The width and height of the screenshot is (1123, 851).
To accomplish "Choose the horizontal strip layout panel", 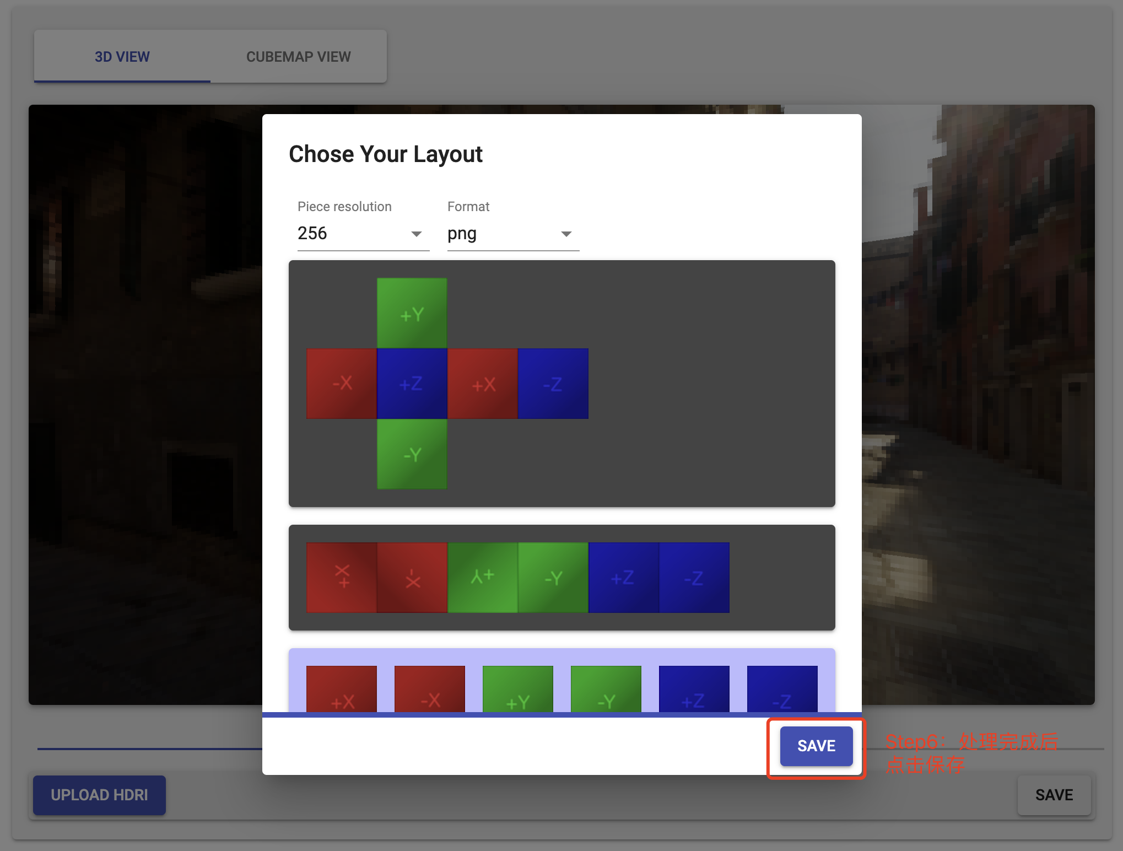I will tap(781, 578).
